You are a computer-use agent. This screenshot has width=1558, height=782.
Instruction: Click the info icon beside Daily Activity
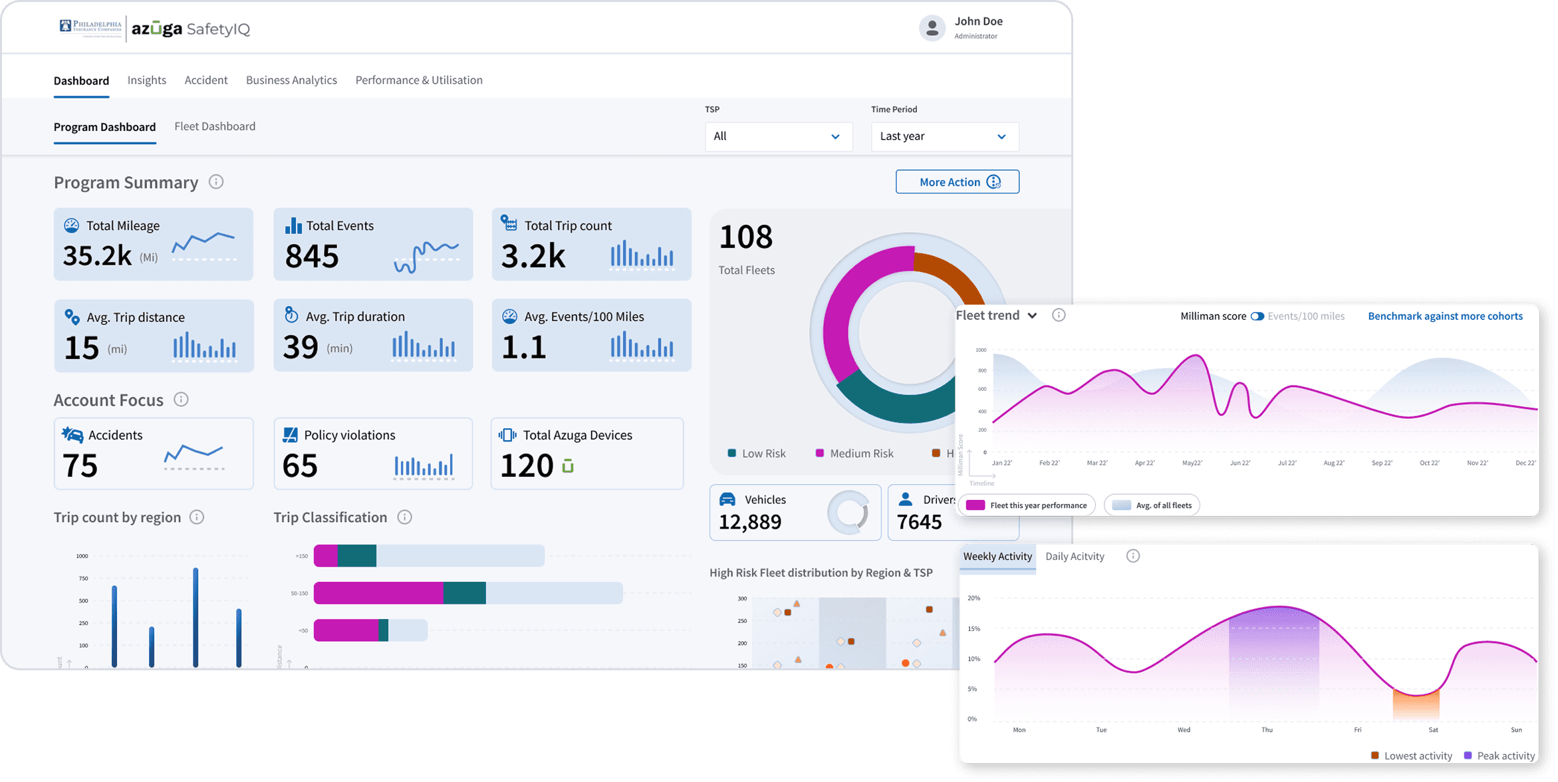(1133, 556)
